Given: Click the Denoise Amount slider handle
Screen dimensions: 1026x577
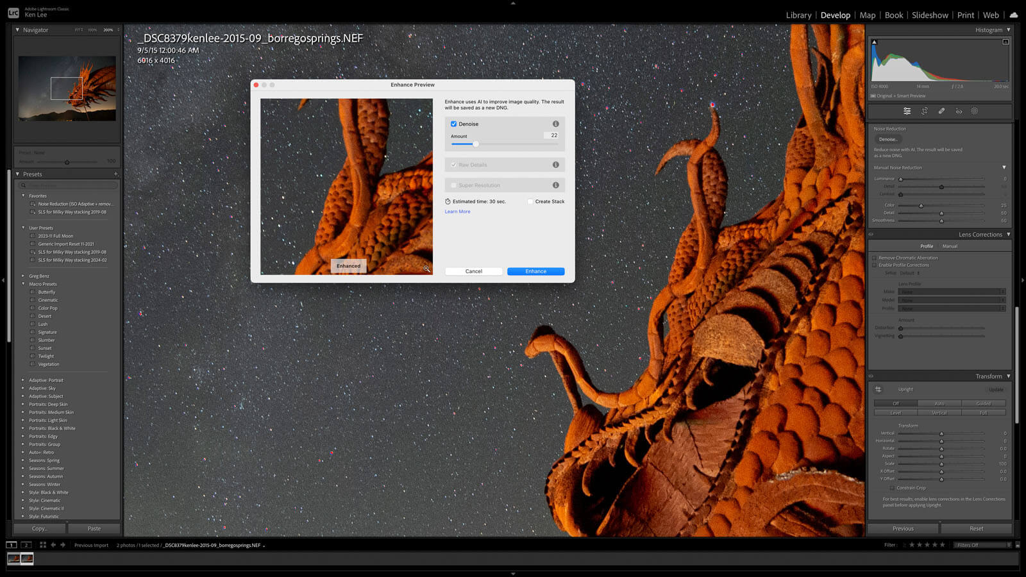Looking at the screenshot, I should click(x=475, y=144).
